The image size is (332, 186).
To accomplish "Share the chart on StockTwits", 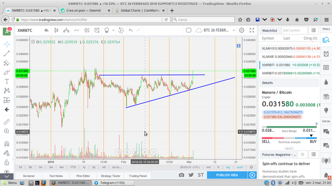I will 201,175.
